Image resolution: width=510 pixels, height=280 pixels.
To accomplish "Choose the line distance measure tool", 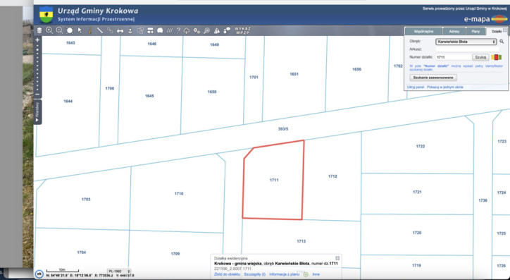I will [100, 30].
